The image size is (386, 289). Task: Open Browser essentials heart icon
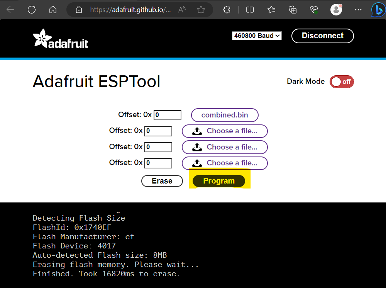pyautogui.click(x=313, y=10)
